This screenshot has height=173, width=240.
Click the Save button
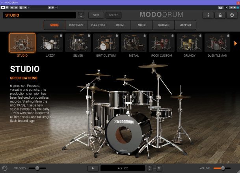(96, 15)
